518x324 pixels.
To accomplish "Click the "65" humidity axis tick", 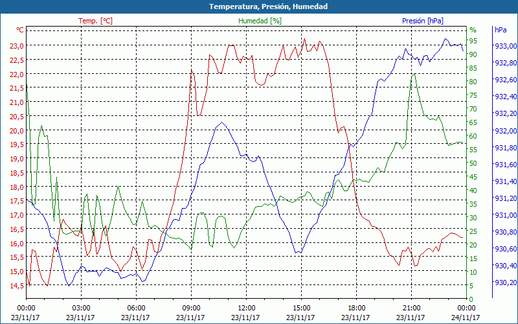I will 473,122.
